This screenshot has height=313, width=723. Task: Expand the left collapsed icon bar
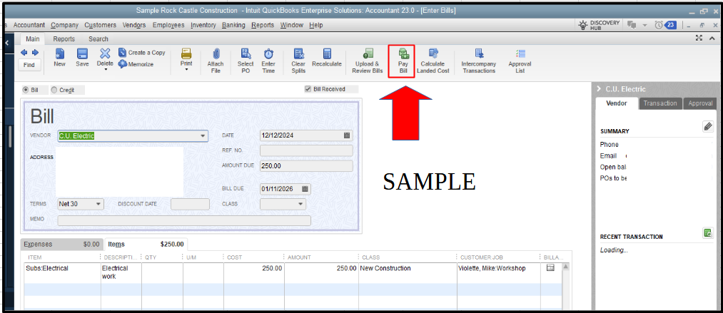click(x=7, y=43)
